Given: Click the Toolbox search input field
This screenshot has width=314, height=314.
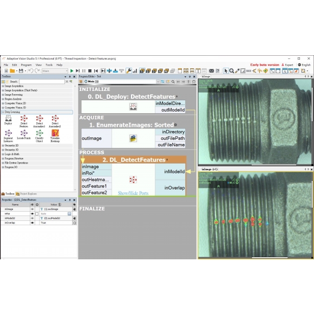Looking at the screenshot, I should [42, 82].
